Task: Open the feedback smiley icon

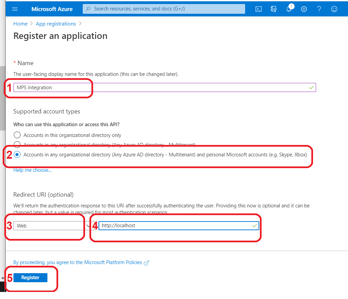Action: tap(334, 9)
